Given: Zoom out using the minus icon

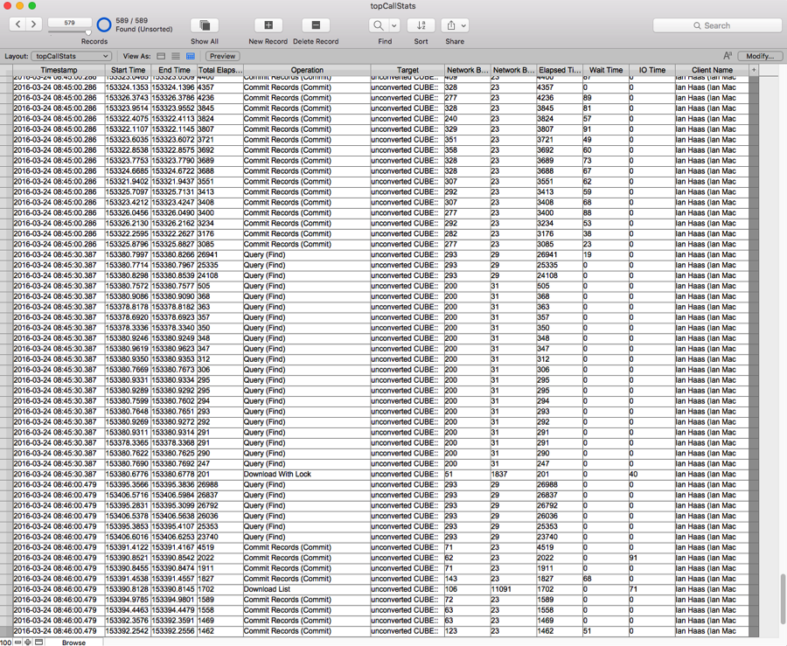Looking at the screenshot, I should 17,642.
